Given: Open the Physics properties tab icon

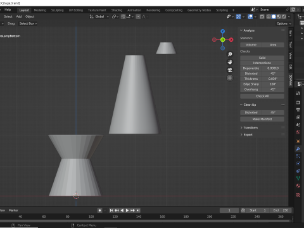Looking at the screenshot, I should coord(298,163).
